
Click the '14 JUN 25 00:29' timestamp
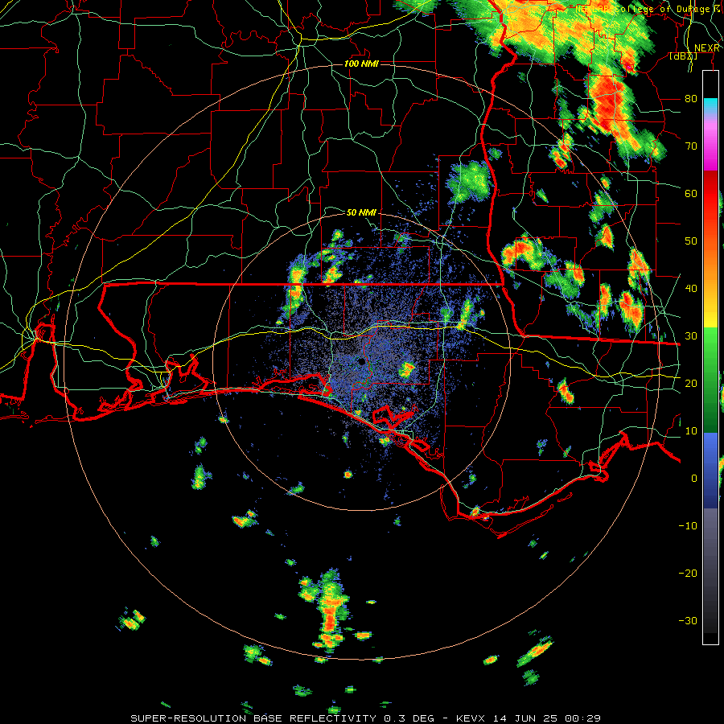coord(547,718)
